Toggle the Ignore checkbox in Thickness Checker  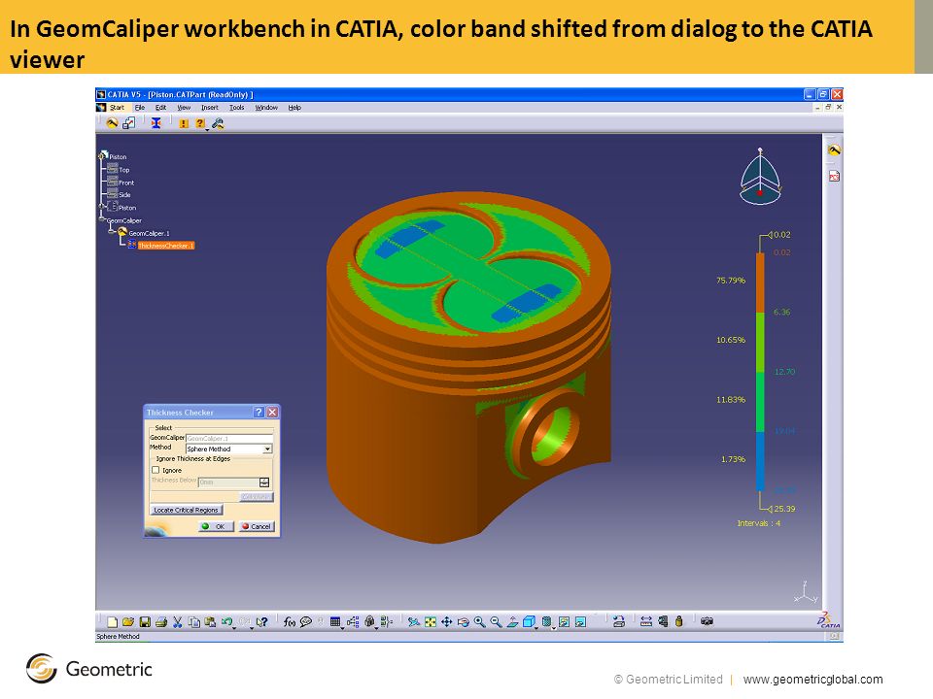(155, 470)
